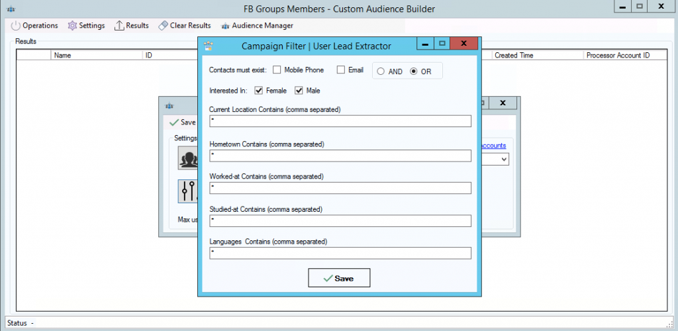This screenshot has width=678, height=331.
Task: Maximize the main FB Groups Members window
Action: tap(639, 7)
